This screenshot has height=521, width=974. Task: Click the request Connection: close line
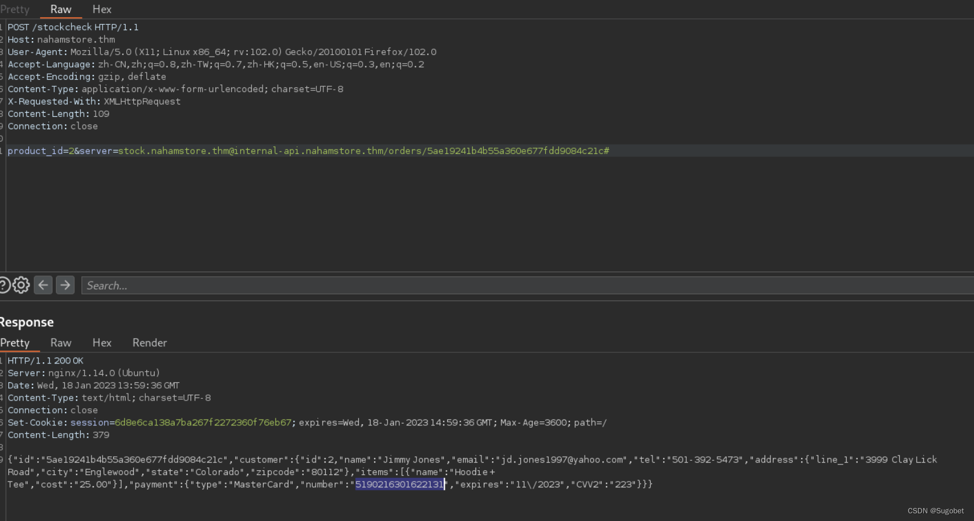pyautogui.click(x=53, y=126)
